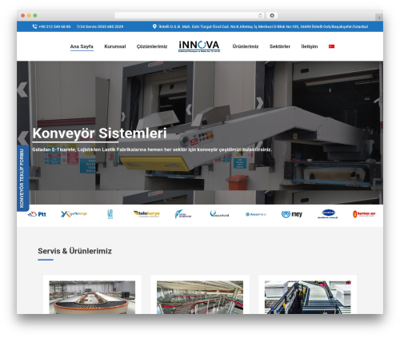Screen dimensions: 400x338
Task: Reload the page with the browser refresh icon
Action: (x=260, y=15)
